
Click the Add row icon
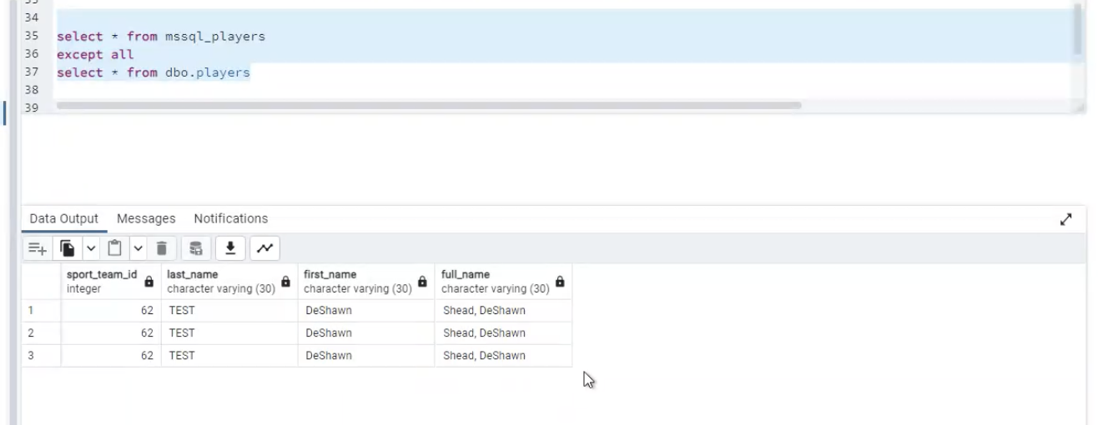pyautogui.click(x=37, y=248)
